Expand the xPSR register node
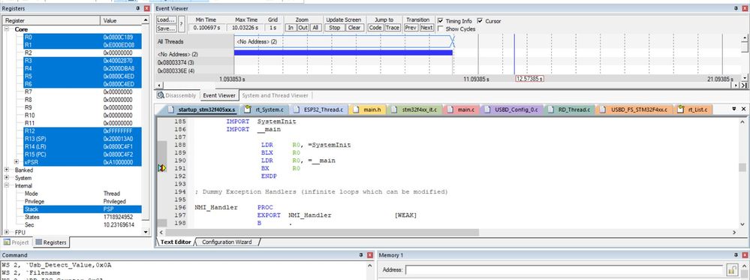 pyautogui.click(x=17, y=162)
